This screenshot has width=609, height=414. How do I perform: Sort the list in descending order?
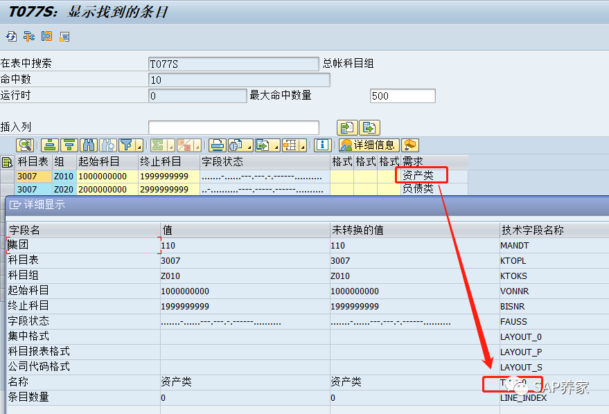(69, 145)
